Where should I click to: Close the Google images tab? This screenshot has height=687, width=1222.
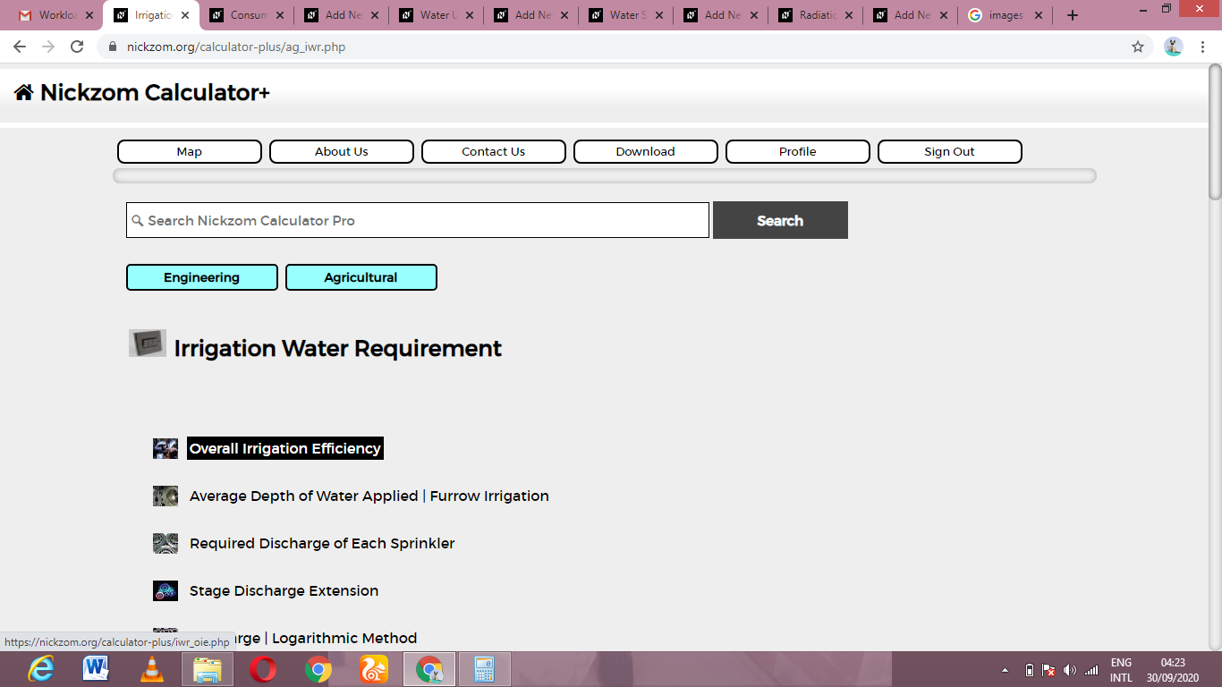(x=1039, y=15)
